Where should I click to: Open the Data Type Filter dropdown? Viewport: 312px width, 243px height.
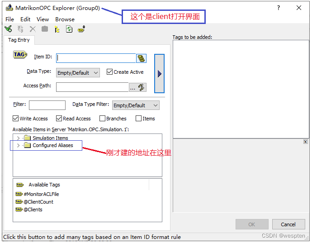click(136, 105)
